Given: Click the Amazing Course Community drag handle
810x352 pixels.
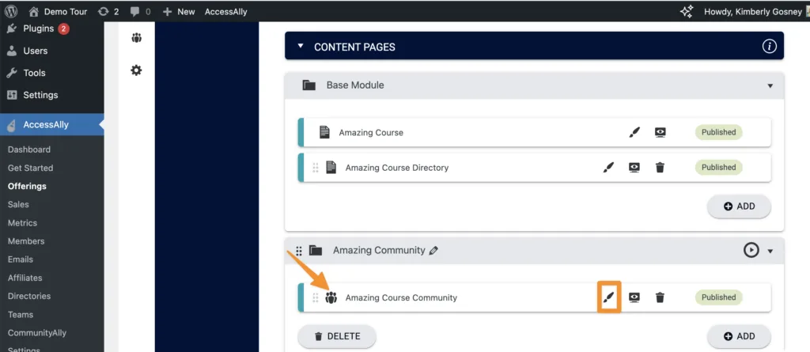Looking at the screenshot, I should [316, 297].
